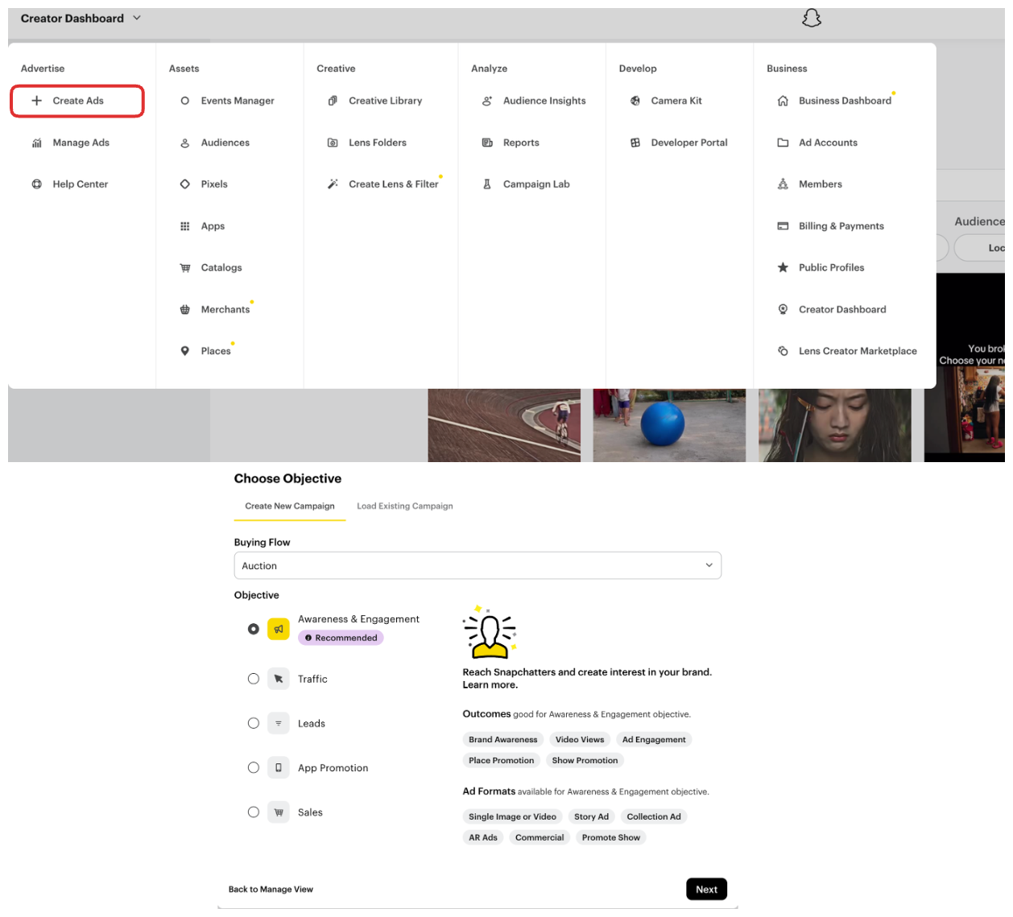Switch to Create New Campaign tab
Viewport: 1013px width, 917px height.
point(290,506)
